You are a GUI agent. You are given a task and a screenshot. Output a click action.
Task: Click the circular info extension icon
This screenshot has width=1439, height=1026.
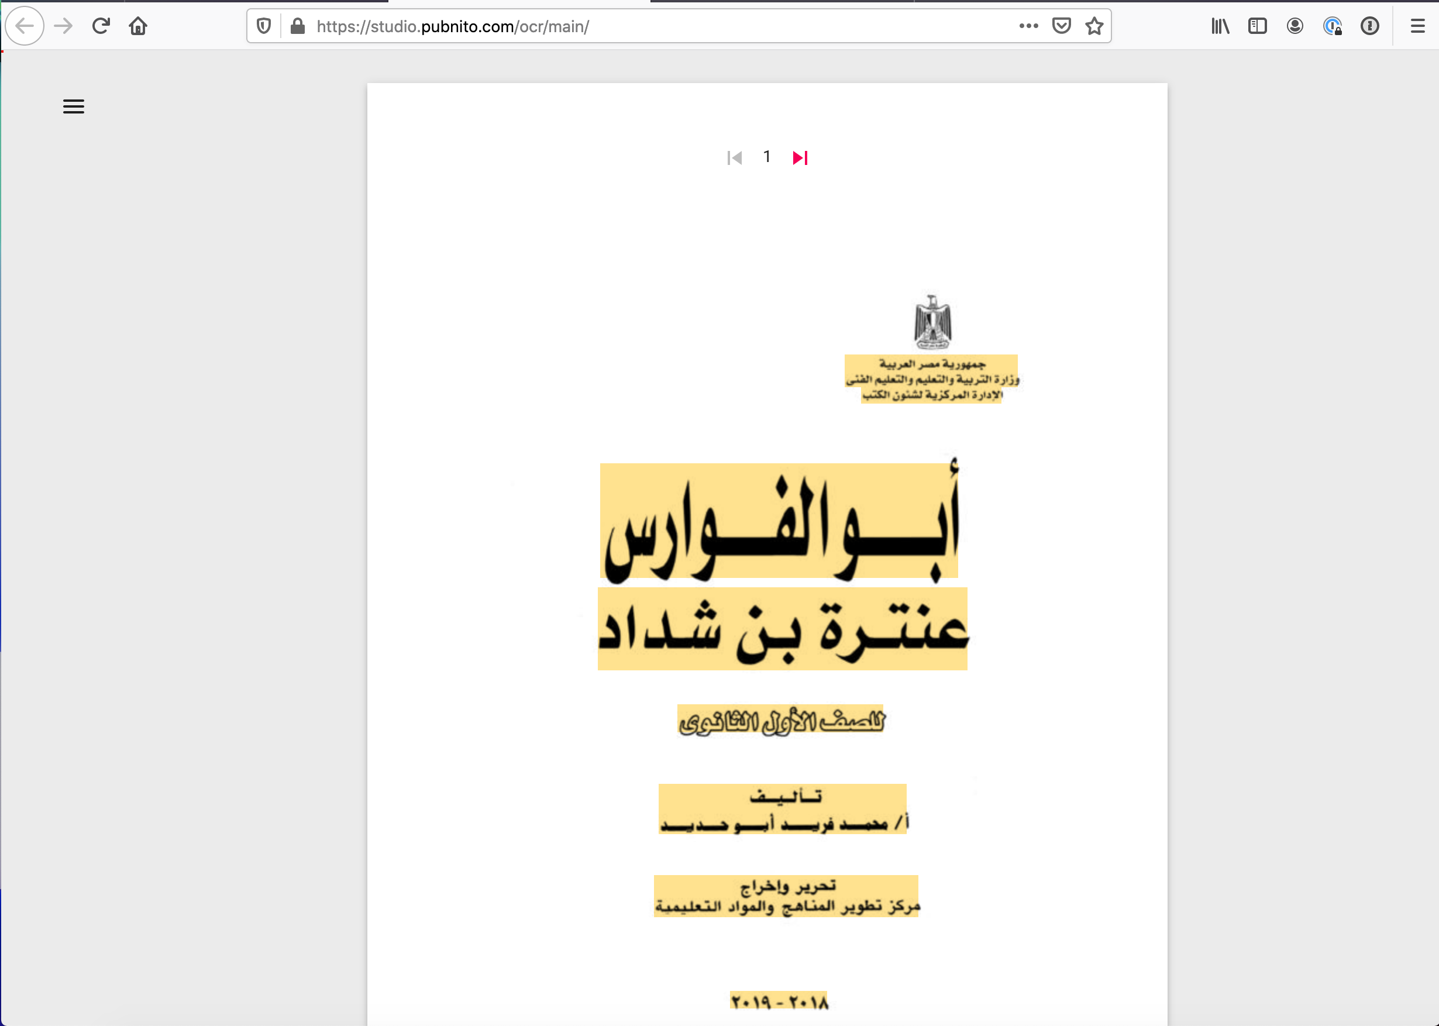pos(1369,26)
